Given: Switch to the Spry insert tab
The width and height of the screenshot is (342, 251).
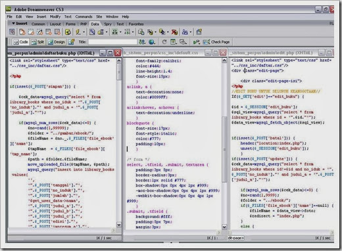Looking at the screenshot, I should click(108, 24).
